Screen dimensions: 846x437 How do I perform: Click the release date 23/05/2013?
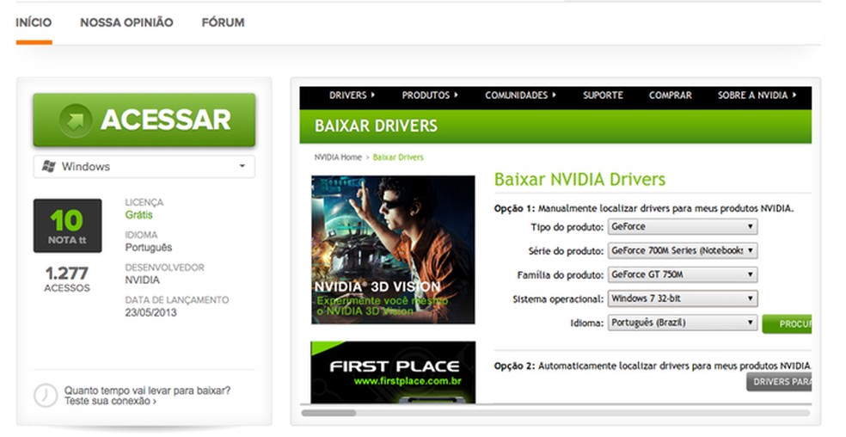tap(151, 312)
